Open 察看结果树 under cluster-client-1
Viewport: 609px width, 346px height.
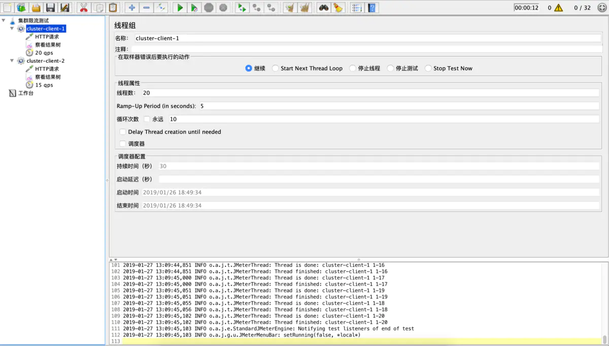(x=48, y=45)
